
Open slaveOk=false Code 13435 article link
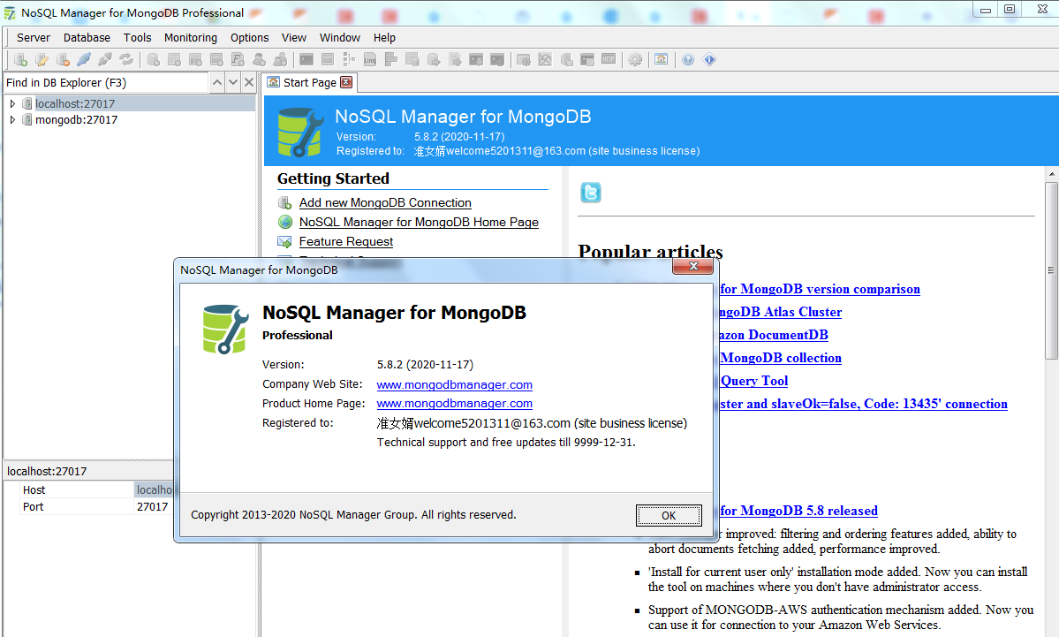pos(864,404)
